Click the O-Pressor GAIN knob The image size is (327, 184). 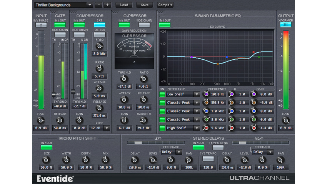[124, 120]
